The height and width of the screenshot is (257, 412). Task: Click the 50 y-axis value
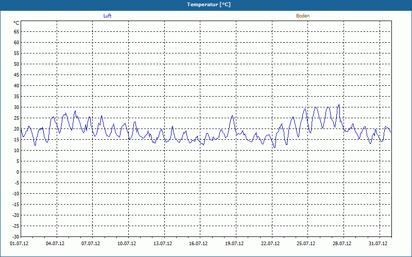point(16,64)
